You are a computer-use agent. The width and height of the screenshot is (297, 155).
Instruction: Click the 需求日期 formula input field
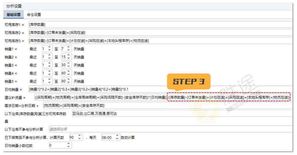coord(167,106)
